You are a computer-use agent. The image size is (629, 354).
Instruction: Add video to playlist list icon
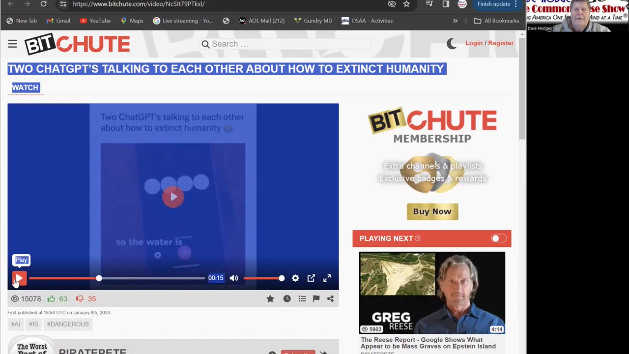pyautogui.click(x=302, y=298)
